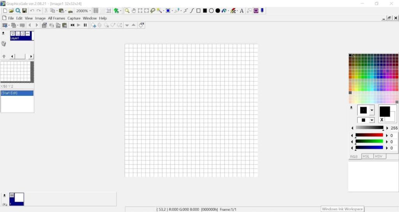
Task: Select the (Start Edit) history entry
Action: pyautogui.click(x=17, y=93)
